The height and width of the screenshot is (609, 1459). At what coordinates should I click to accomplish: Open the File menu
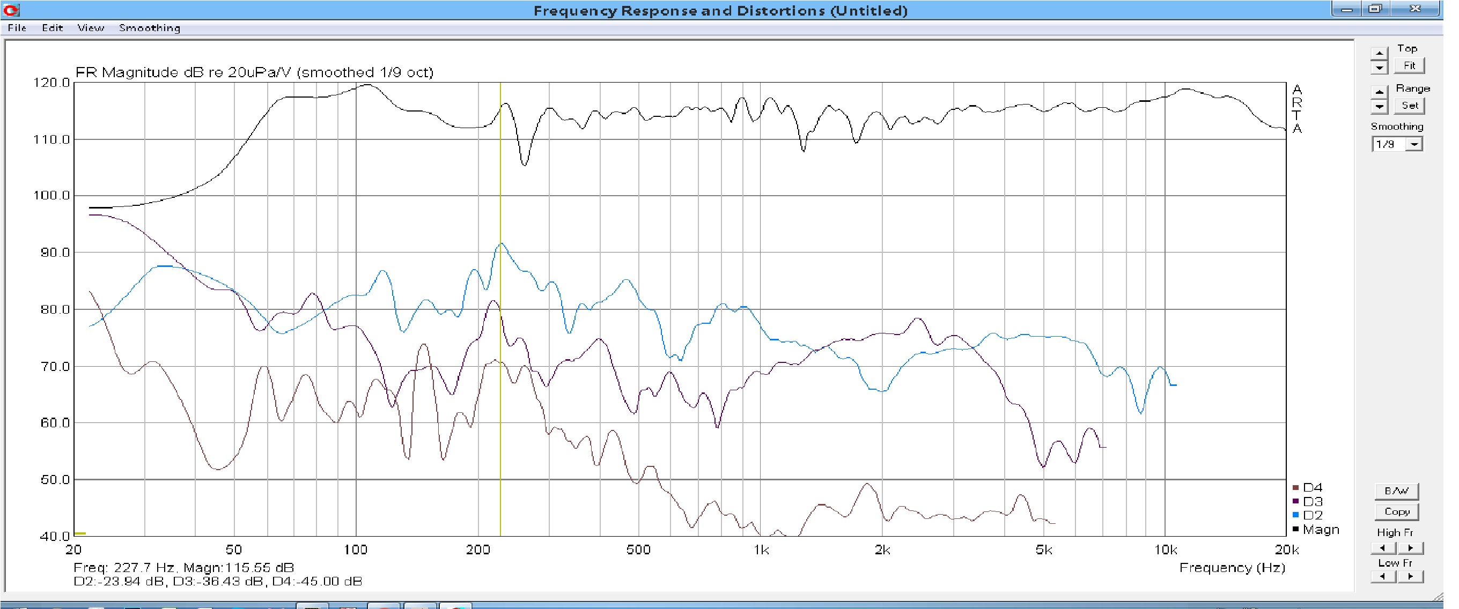[x=17, y=28]
